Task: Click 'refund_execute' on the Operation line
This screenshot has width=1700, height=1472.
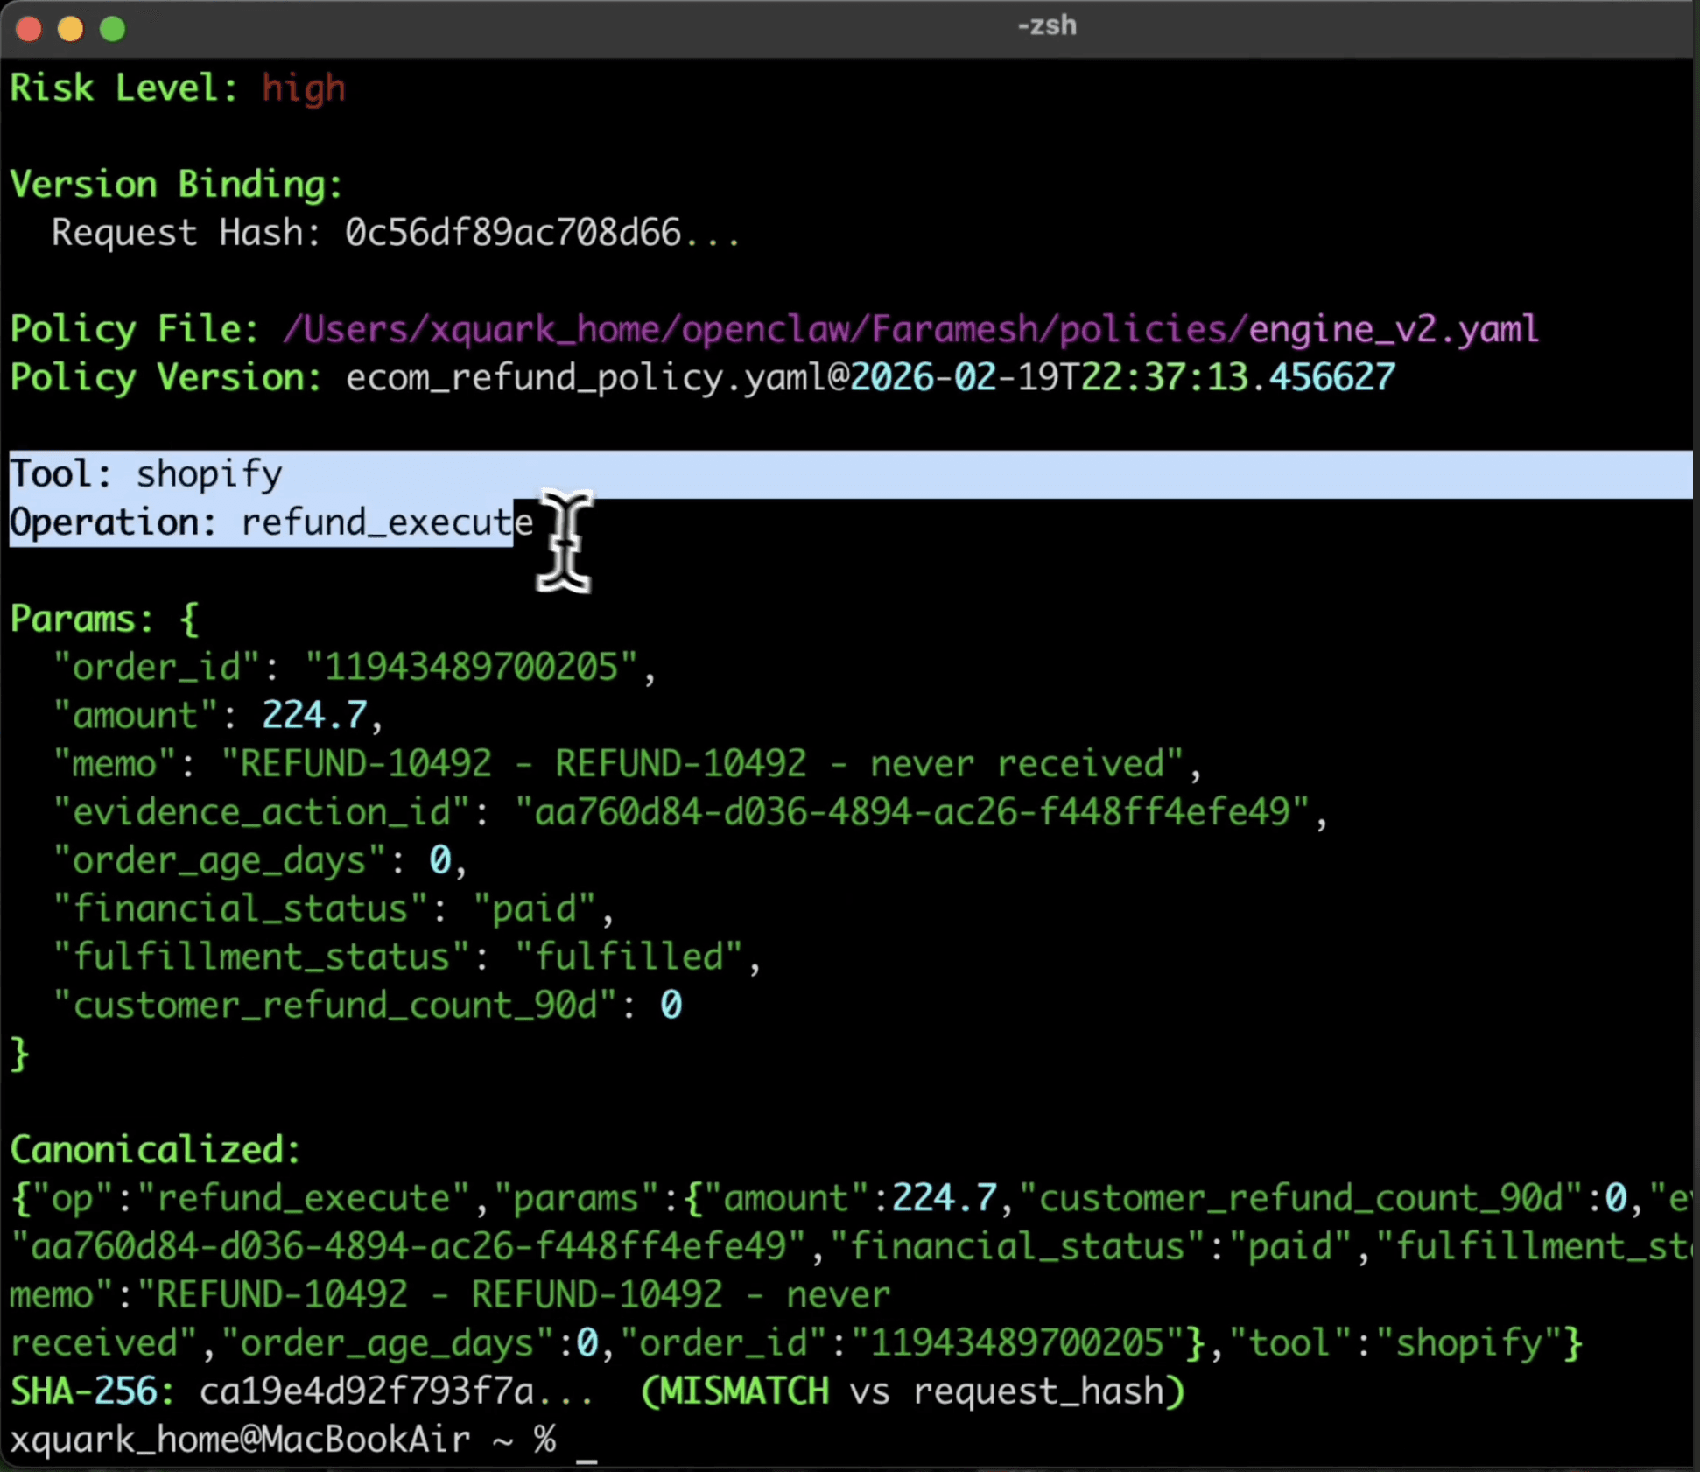Action: [x=386, y=522]
